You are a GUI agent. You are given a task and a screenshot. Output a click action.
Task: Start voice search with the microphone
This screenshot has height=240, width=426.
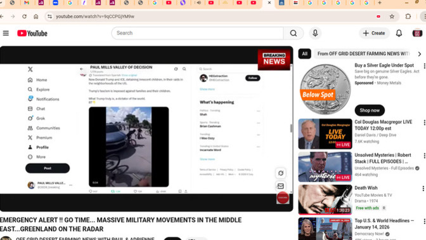click(315, 33)
